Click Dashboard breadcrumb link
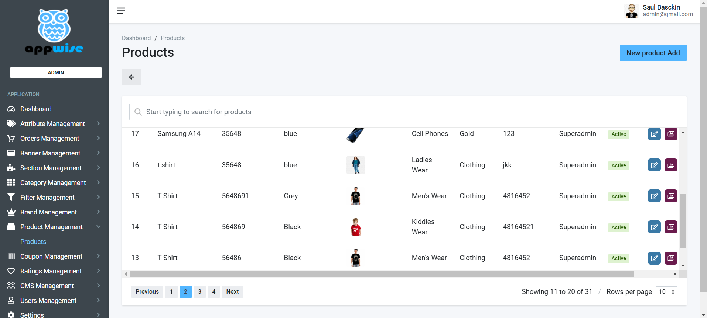 136,38
